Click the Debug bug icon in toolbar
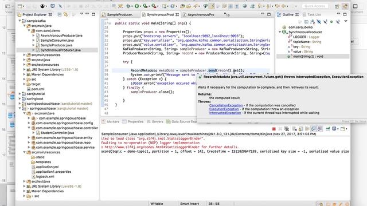This screenshot has height=206, width=367. (128, 6)
